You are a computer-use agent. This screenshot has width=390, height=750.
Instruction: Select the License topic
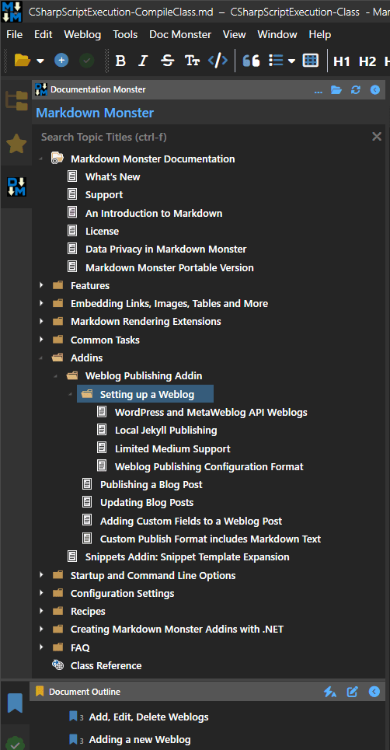click(102, 232)
